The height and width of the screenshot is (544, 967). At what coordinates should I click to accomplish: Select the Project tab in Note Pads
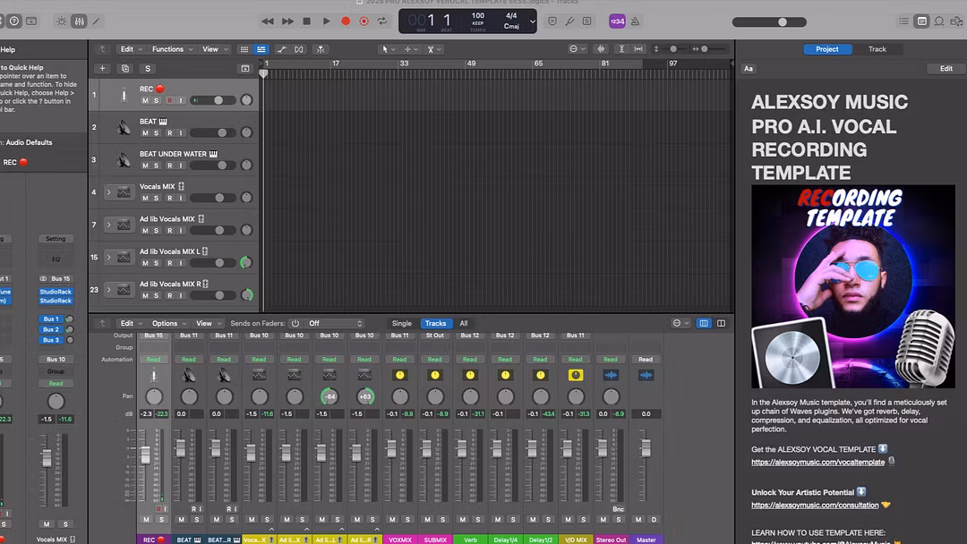coord(827,49)
